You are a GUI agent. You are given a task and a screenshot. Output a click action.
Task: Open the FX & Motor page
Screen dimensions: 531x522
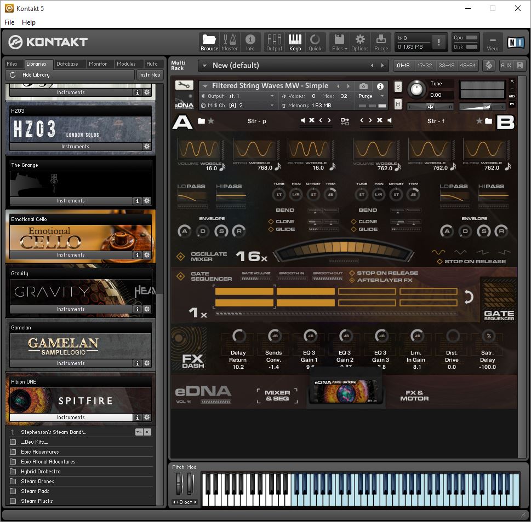coord(414,395)
